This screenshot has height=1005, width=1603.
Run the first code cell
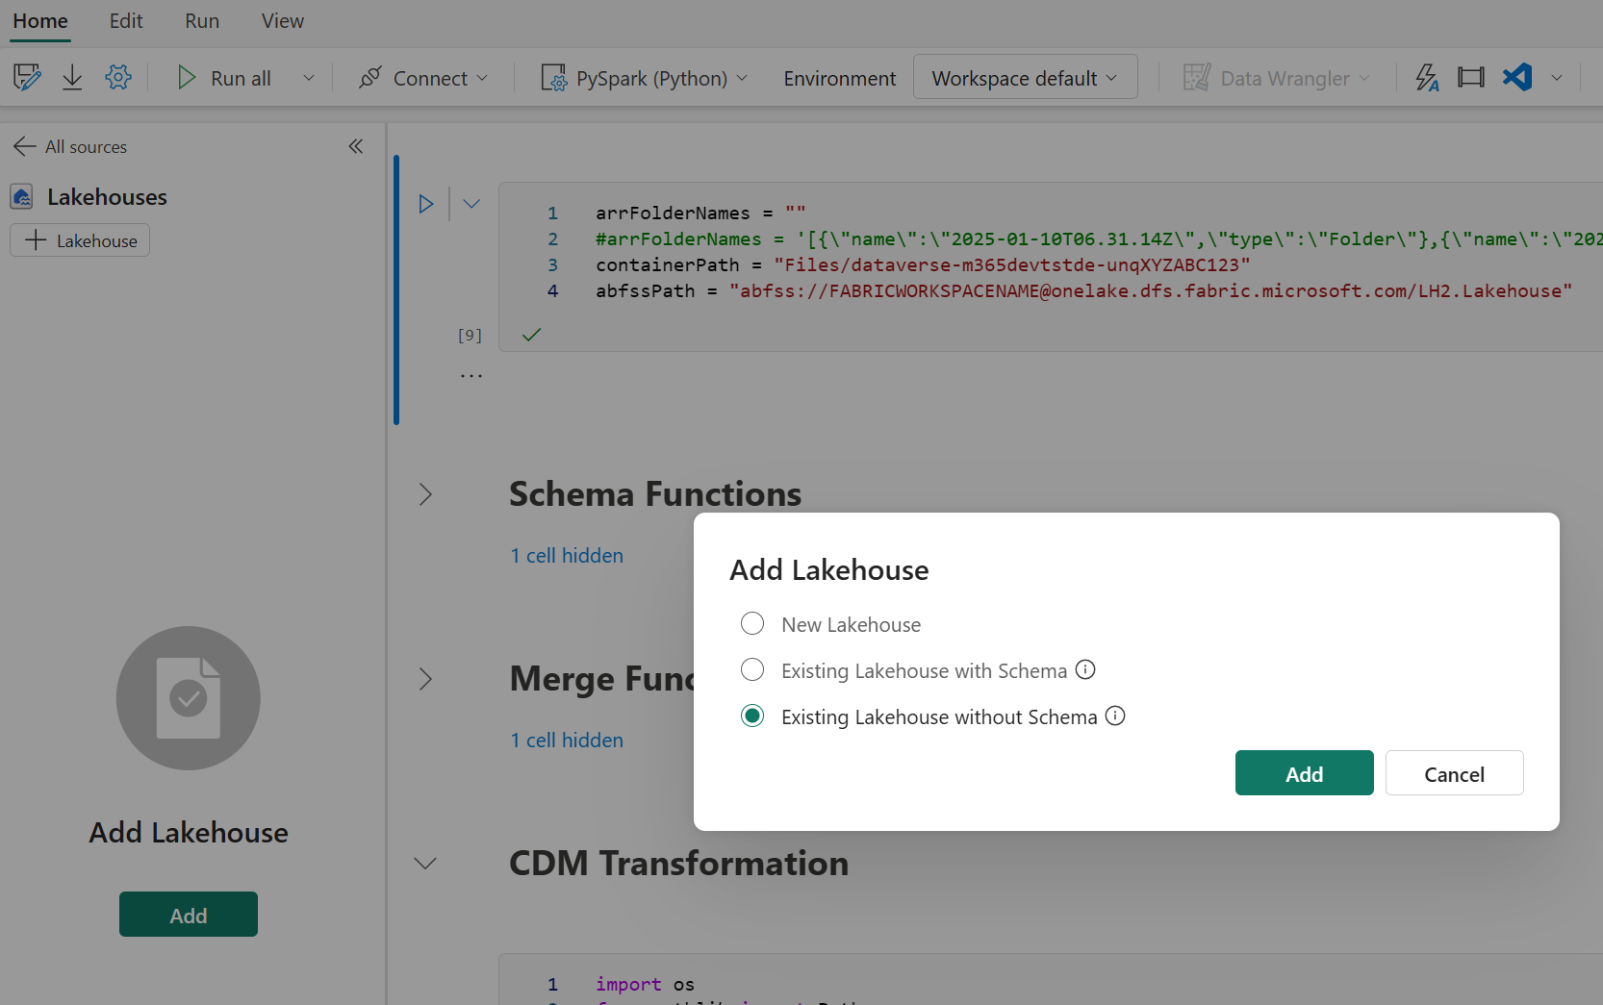click(426, 203)
